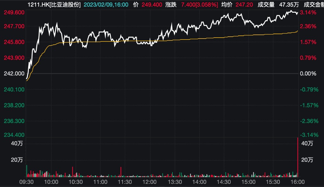Click the 11:30 time axis label
Image resolution: width=324 pixels, height=187 pixels.
[125, 182]
